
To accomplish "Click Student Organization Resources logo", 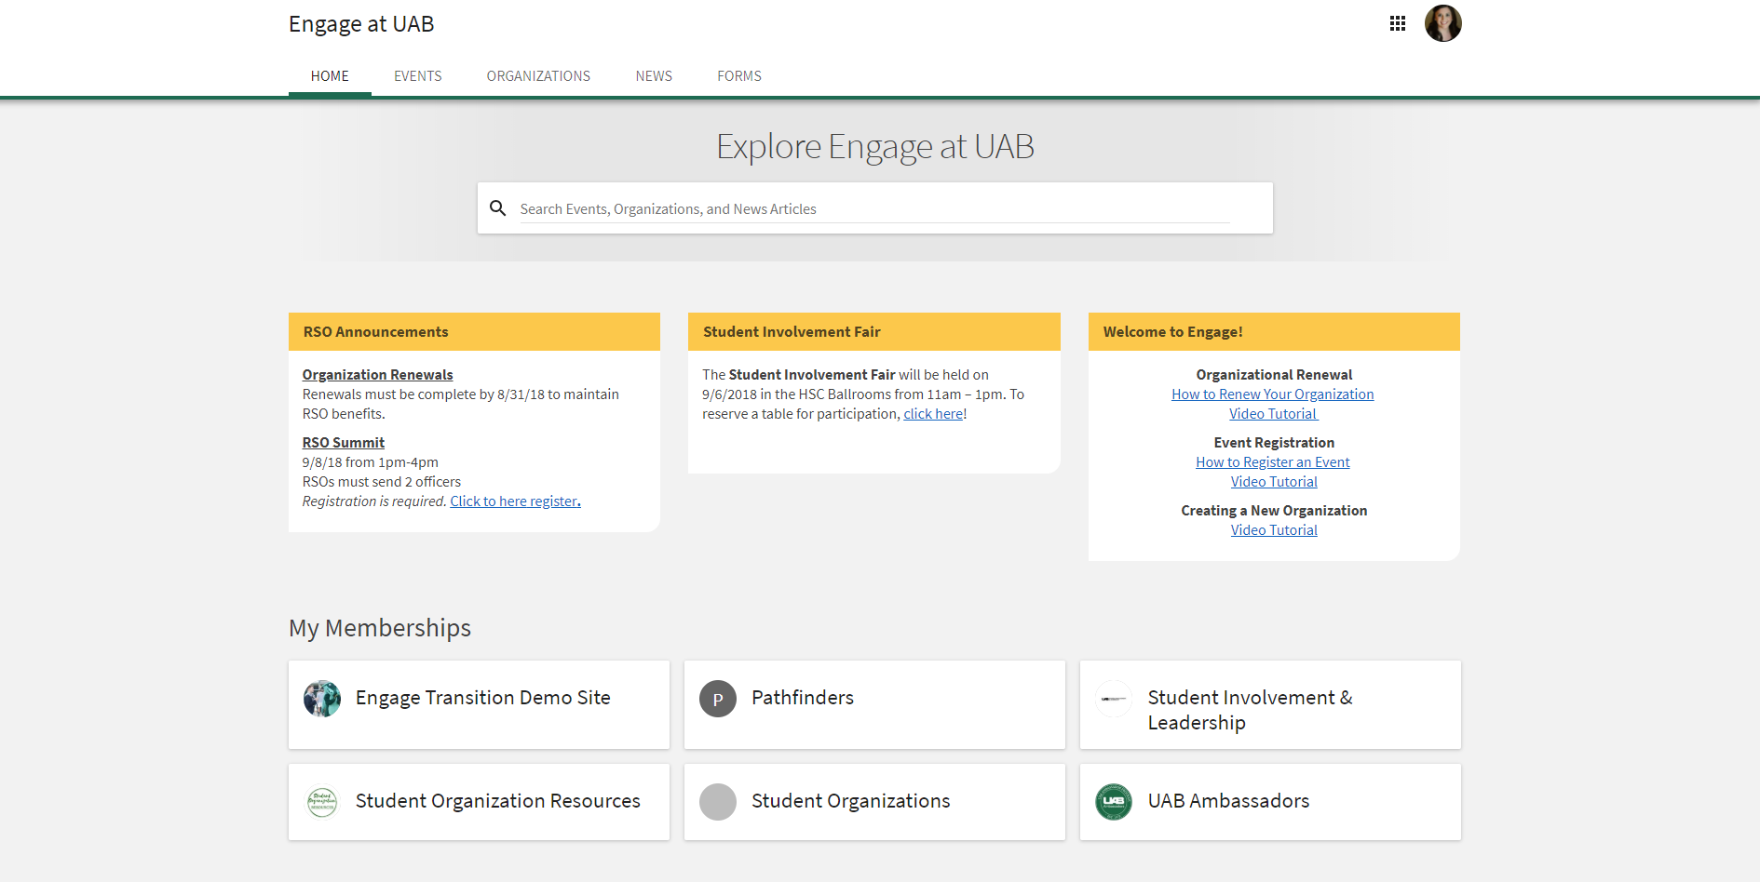I will click(322, 801).
